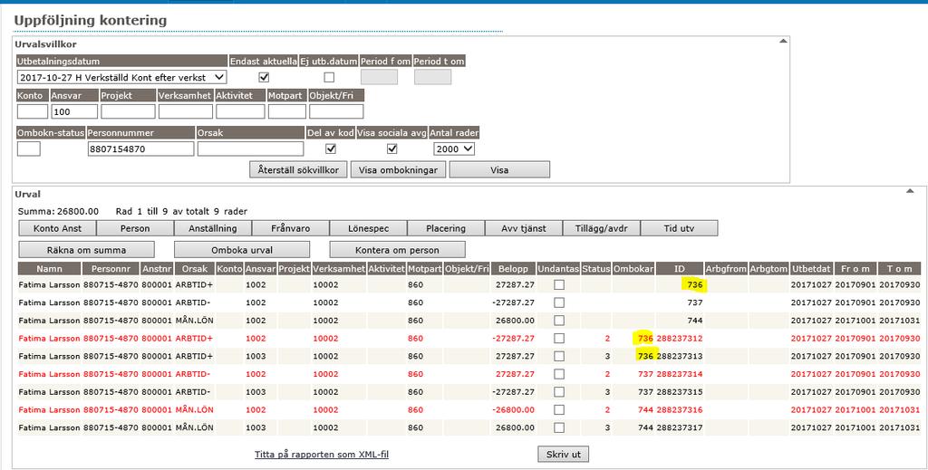The image size is (928, 470).
Task: Focus the Aktivitet filter input field
Action: pyautogui.click(x=240, y=111)
